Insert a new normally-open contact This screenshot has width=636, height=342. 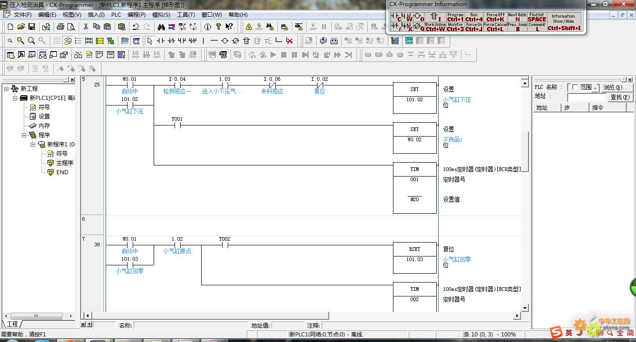tap(161, 41)
